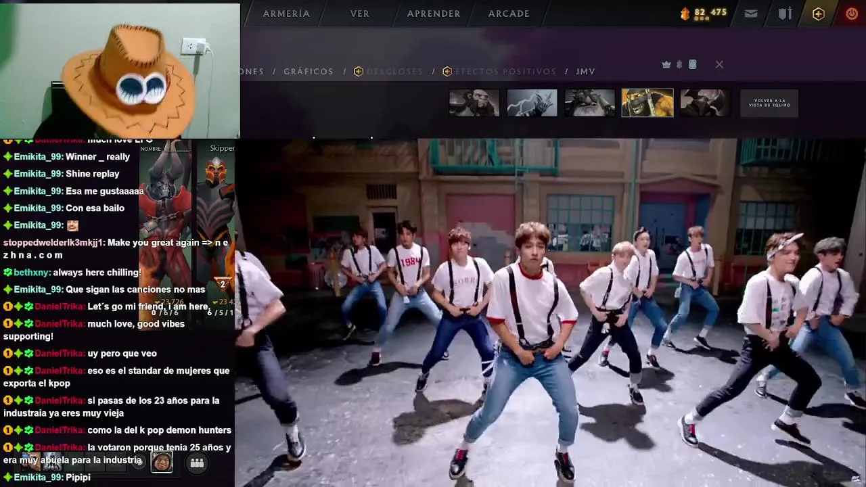Select the dark armored hero portrait thumbnail
This screenshot has height=487, width=866.
pos(706,103)
